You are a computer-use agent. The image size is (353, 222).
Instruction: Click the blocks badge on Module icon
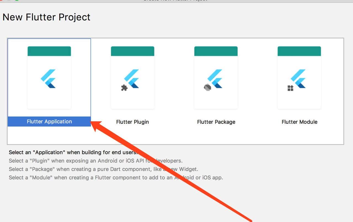(290, 88)
